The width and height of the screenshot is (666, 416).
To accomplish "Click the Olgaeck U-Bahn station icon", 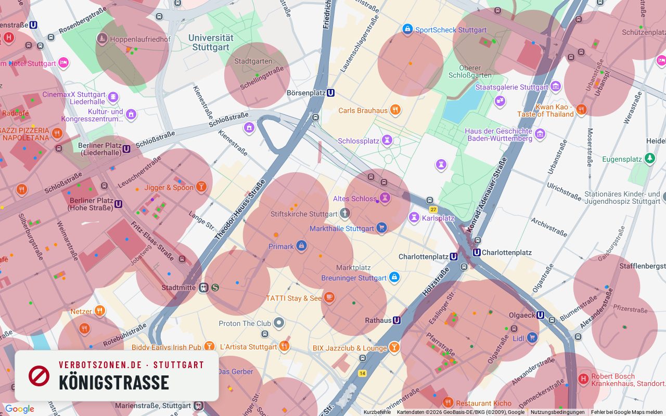I will [x=540, y=315].
